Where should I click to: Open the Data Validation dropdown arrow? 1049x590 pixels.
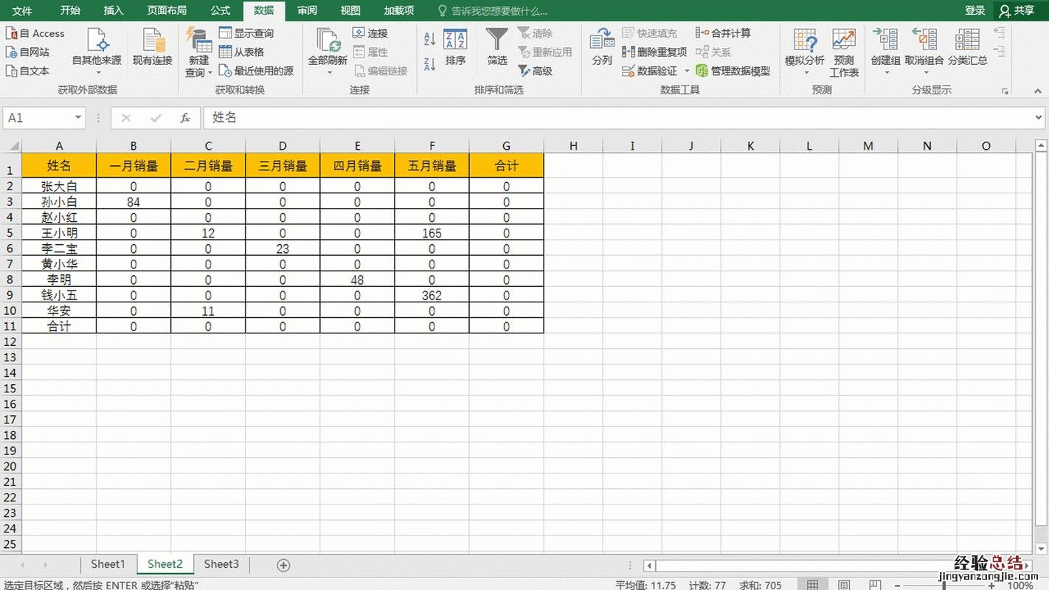687,71
